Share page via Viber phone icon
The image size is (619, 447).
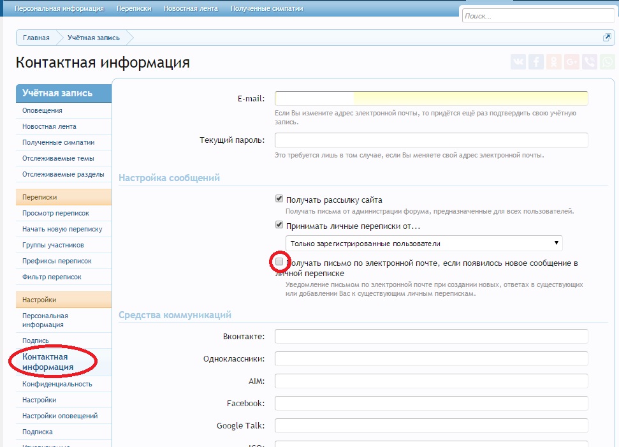[590, 62]
